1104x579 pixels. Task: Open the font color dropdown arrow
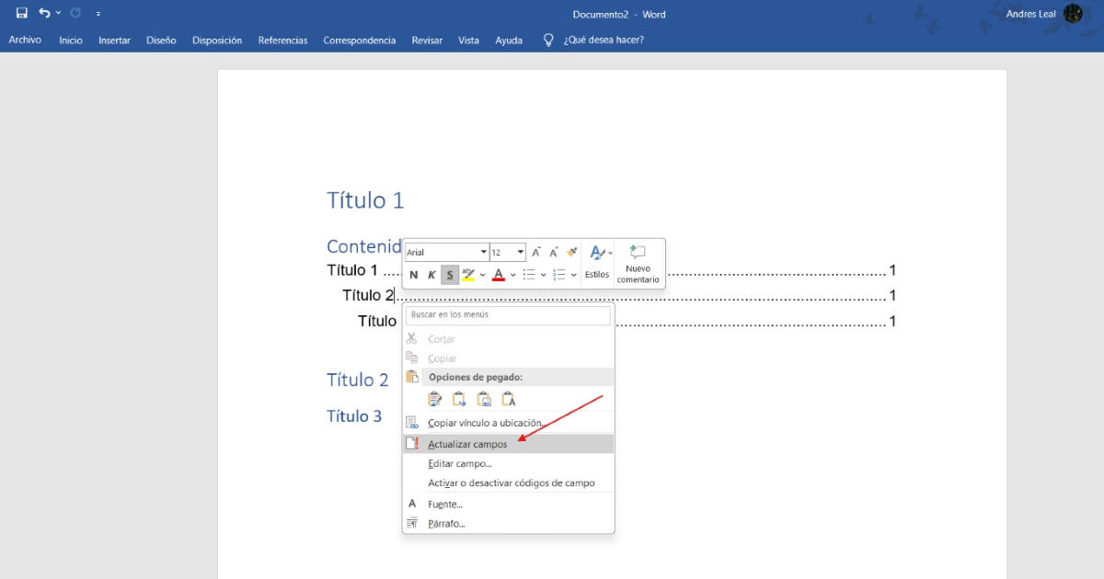click(513, 275)
